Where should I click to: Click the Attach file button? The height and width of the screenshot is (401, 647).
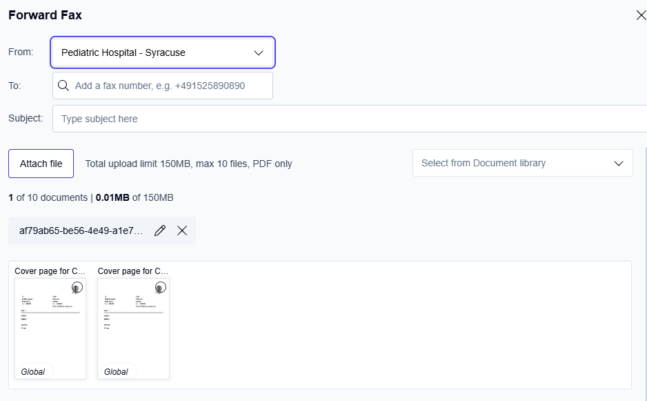pyautogui.click(x=41, y=164)
